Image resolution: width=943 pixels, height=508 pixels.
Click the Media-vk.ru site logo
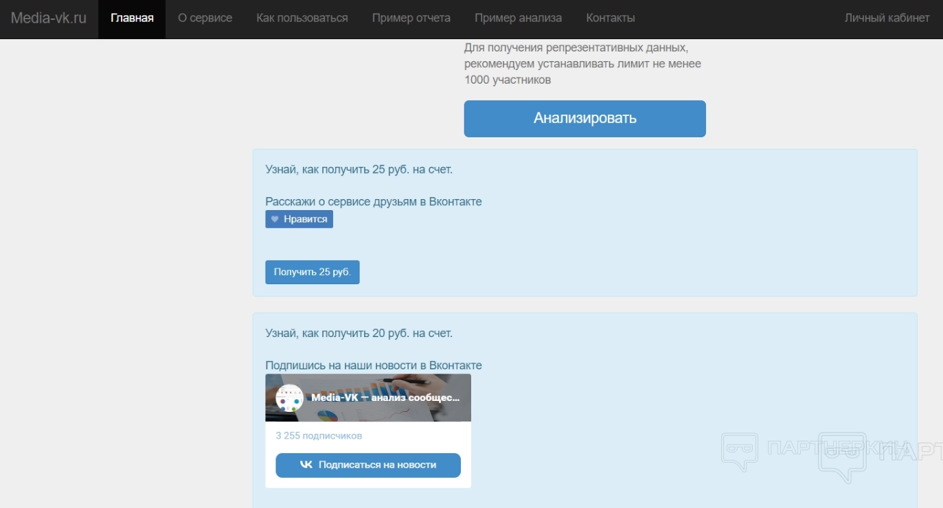[x=49, y=19]
